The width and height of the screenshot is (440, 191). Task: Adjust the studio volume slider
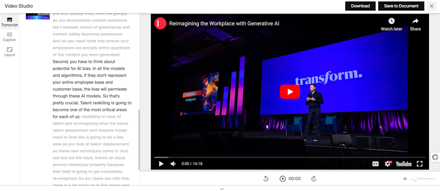coord(423,179)
